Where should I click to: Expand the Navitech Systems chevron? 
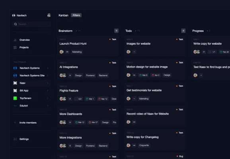pos(47,68)
